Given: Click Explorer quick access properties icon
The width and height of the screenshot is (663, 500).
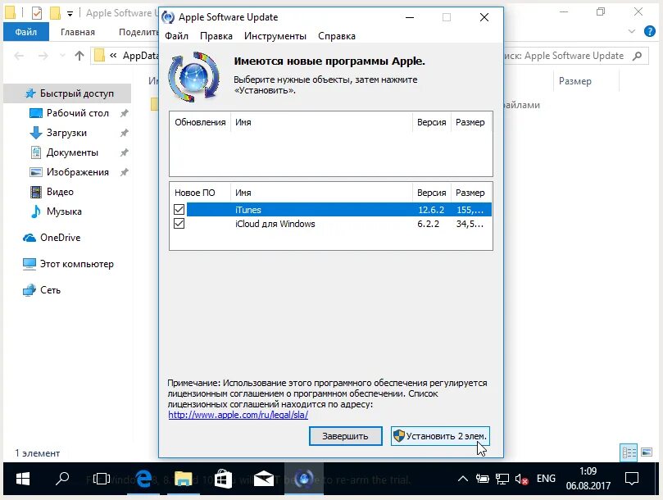Looking at the screenshot, I should (x=37, y=13).
